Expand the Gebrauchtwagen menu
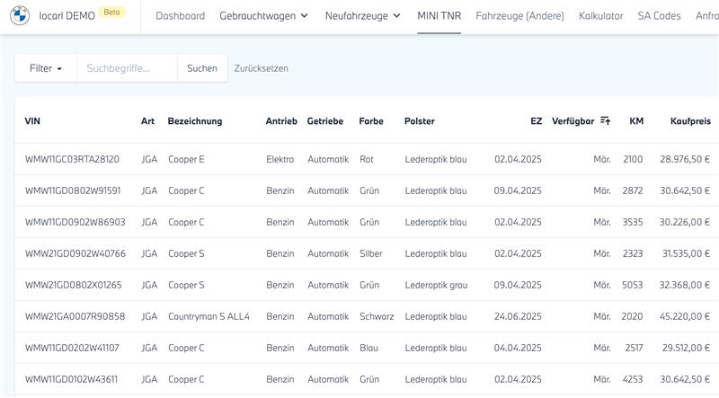Viewport: 719px width, 398px height. [264, 15]
